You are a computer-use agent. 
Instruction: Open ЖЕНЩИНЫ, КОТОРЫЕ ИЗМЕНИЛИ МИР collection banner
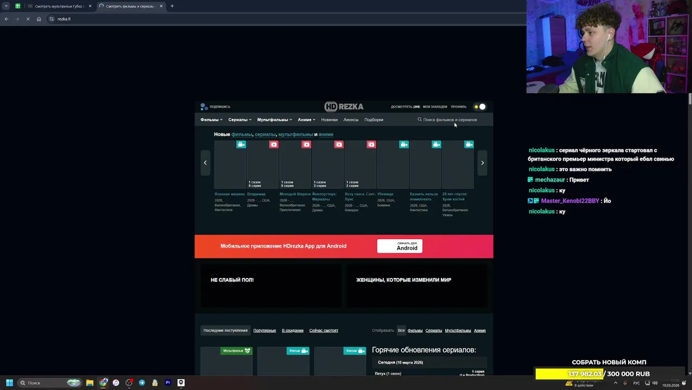pyautogui.click(x=417, y=286)
